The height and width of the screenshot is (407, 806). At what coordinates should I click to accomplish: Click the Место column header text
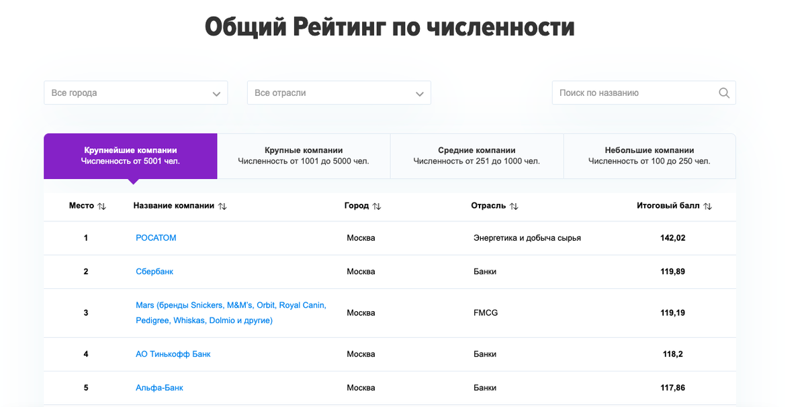(81, 206)
